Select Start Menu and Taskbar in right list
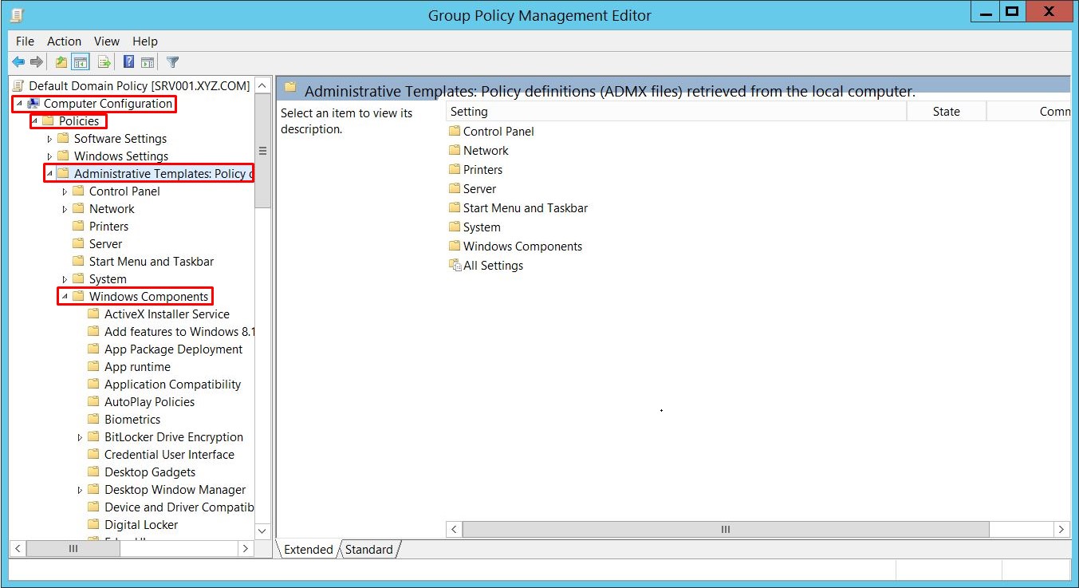Viewport: 1079px width, 588px height. pos(526,208)
